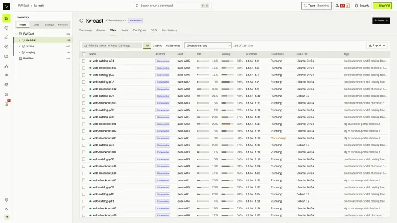
Task: Select the Storage inventory tab
Action: point(50,25)
